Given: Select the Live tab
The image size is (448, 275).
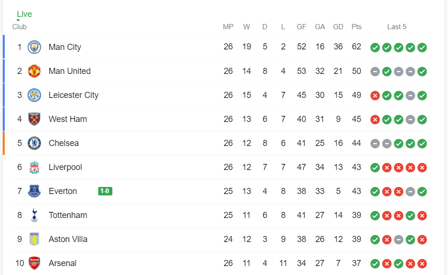Looking at the screenshot, I should 24,14.
